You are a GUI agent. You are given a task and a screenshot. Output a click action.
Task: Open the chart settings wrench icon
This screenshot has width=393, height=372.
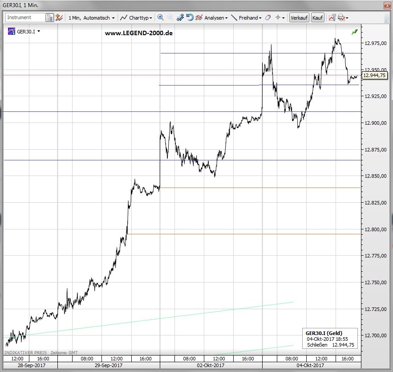click(x=332, y=17)
